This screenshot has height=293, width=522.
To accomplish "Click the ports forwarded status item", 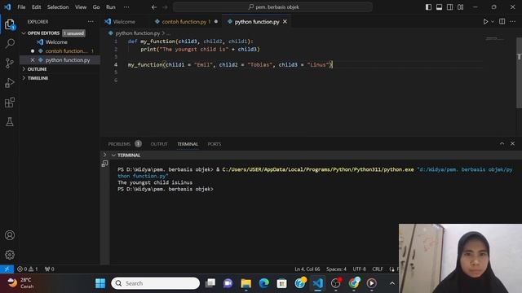I will pos(49,269).
